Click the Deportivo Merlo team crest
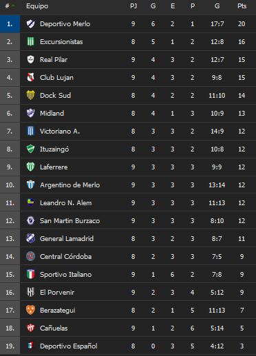Screen dimensions: 256x356 point(30,24)
